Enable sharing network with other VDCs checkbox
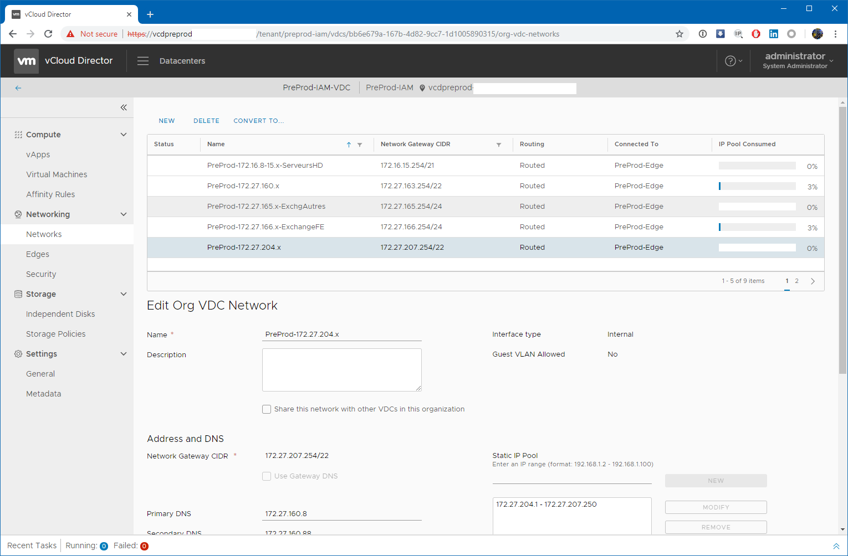The image size is (848, 556). tap(267, 409)
